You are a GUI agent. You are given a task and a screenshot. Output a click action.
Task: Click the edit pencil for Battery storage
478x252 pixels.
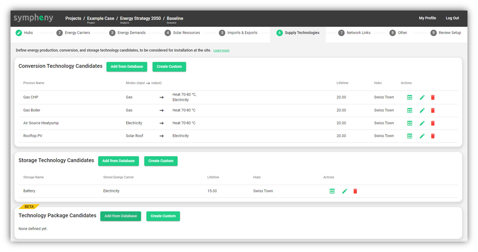point(344,191)
